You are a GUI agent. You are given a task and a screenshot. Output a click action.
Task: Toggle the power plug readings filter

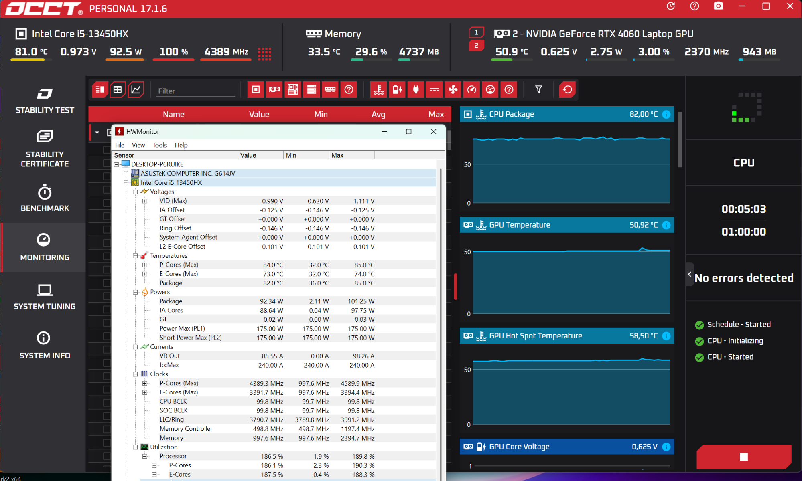(x=416, y=89)
